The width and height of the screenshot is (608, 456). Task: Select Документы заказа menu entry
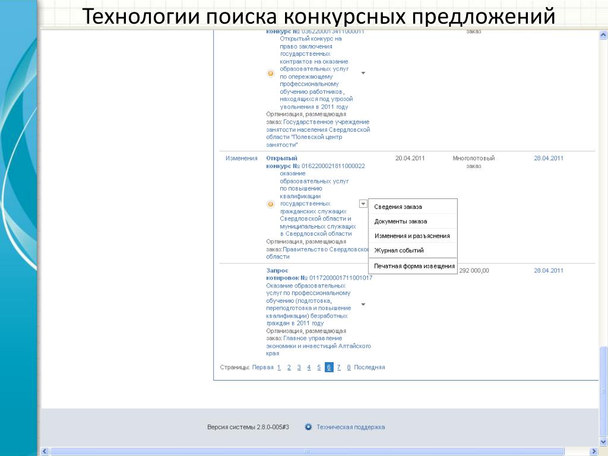point(401,221)
